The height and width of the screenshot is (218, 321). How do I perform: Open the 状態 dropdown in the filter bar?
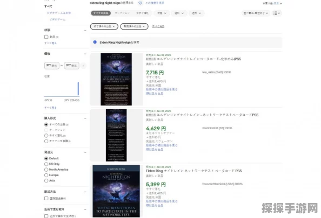click(x=162, y=13)
